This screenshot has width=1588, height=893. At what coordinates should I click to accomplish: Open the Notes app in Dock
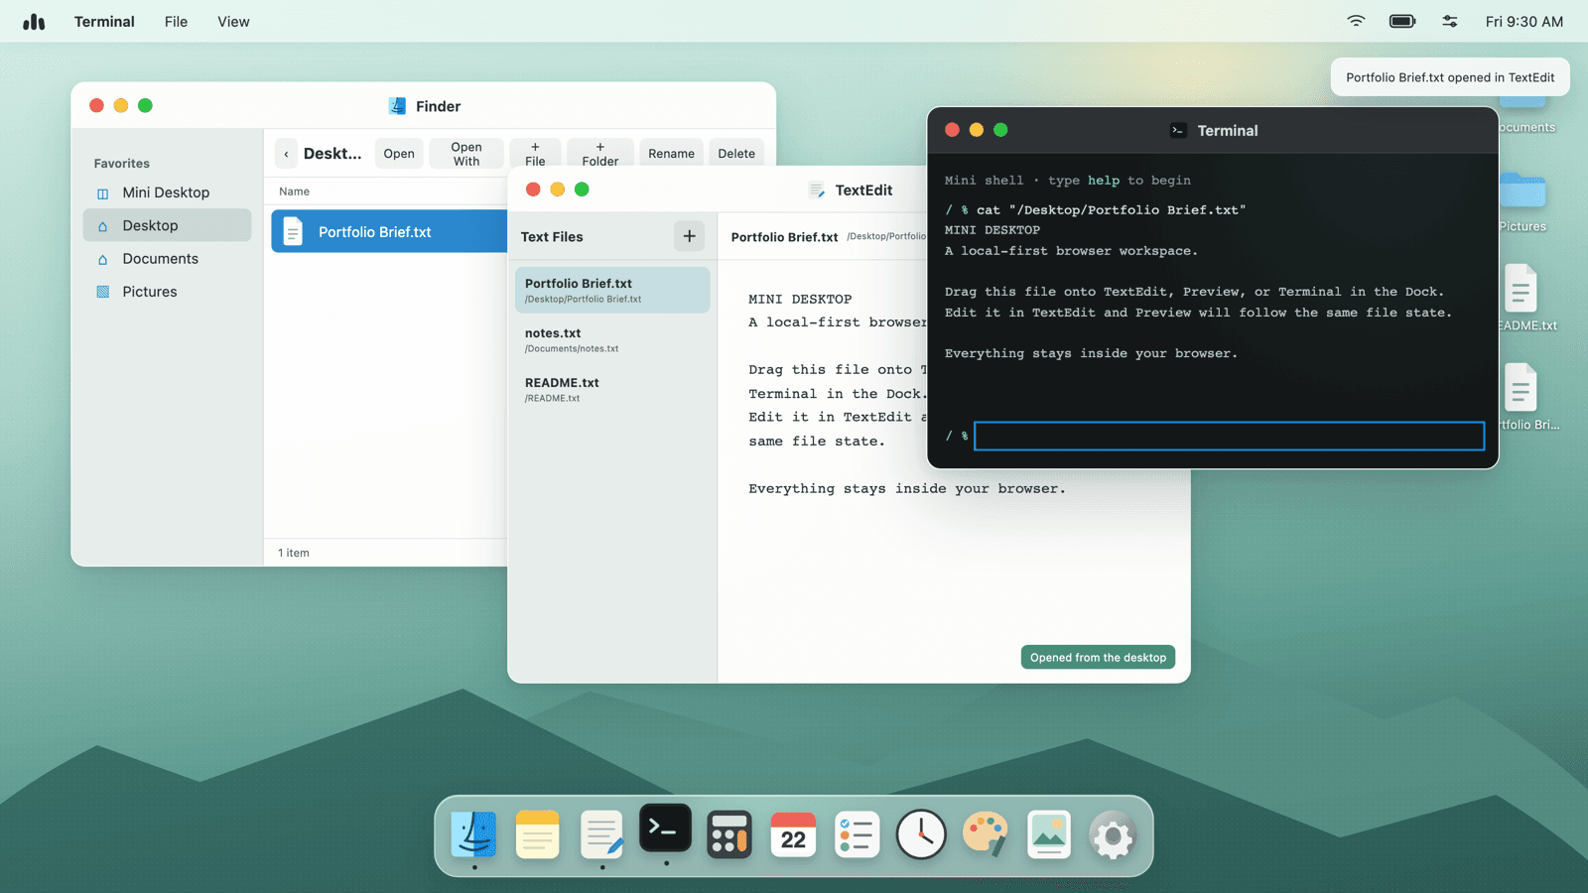tap(538, 834)
